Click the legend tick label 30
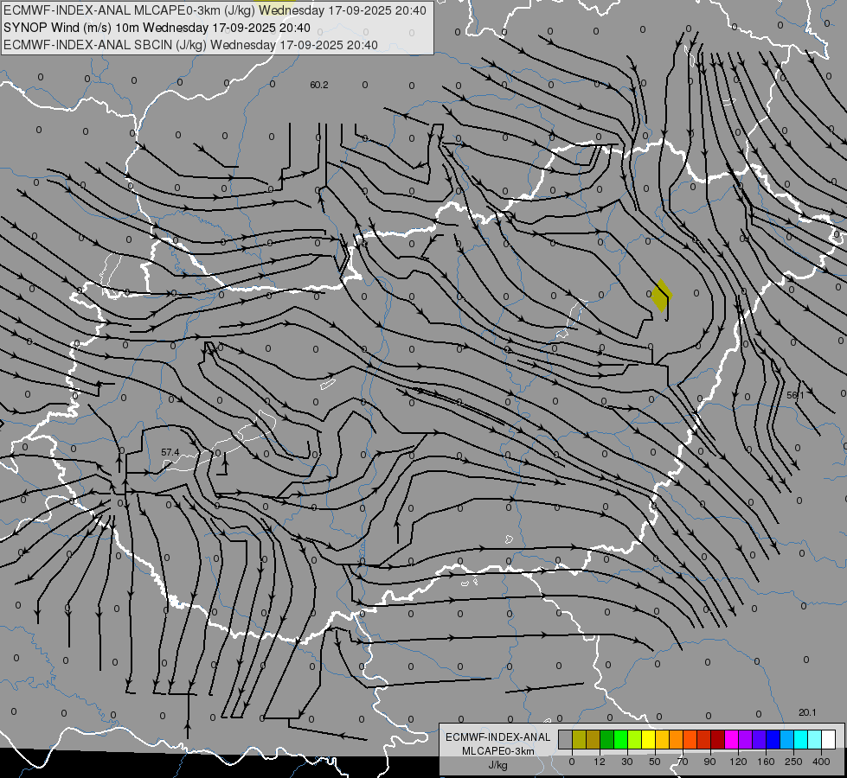 [627, 762]
